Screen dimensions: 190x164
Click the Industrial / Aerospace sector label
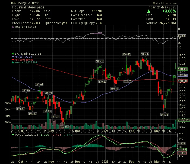(x=28, y=7)
